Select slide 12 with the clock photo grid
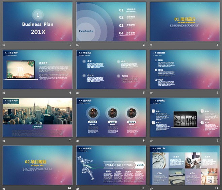Viewport: 222px width, 190px height. (185, 165)
